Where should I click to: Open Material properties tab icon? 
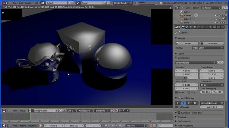tap(211, 27)
